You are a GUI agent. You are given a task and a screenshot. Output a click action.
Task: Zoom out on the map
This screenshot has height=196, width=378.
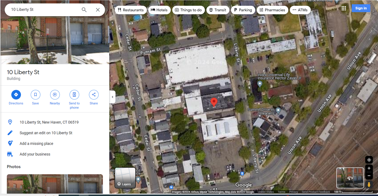[369, 176]
